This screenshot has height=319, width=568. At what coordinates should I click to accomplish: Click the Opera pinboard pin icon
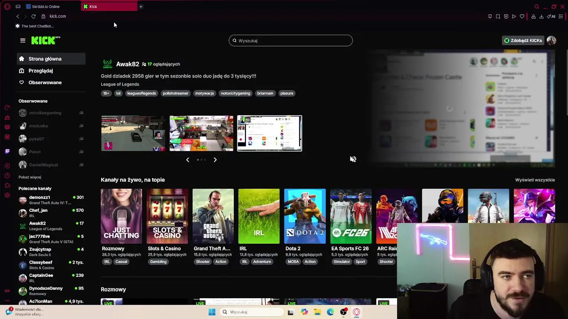point(490,16)
